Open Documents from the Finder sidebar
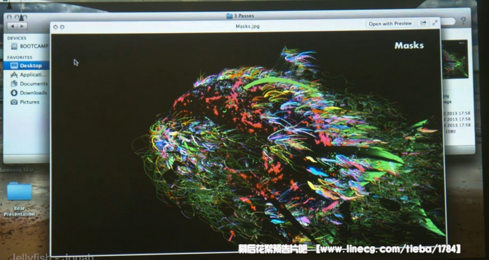Viewport: 489px width, 260px height. tap(29, 84)
